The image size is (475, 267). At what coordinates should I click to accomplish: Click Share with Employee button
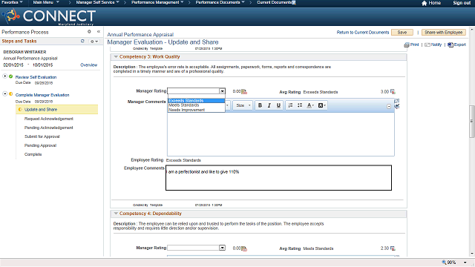(443, 33)
